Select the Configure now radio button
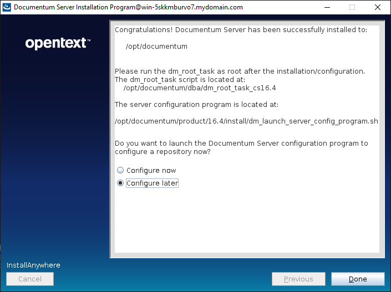The image size is (391, 292). (x=120, y=171)
